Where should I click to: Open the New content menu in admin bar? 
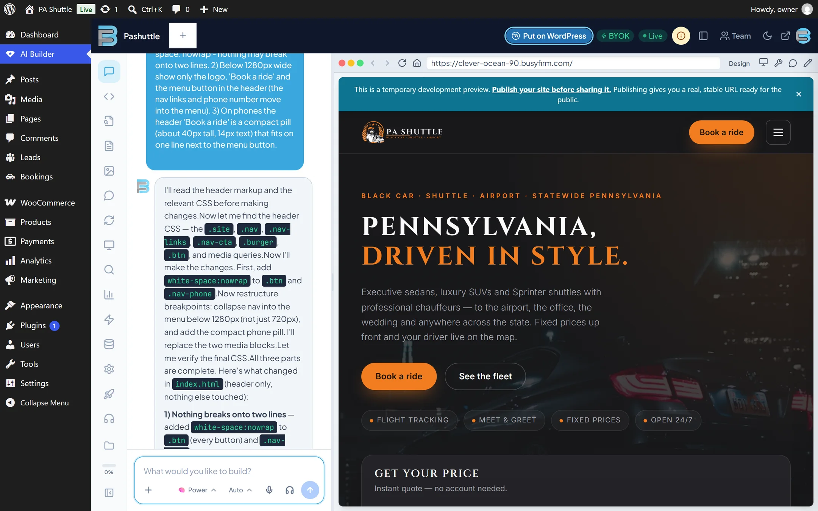[214, 9]
